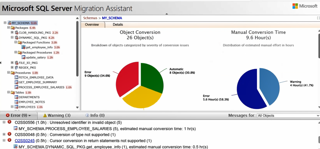Viewport: 320px width, 149px height.
Task: Click the tree panel scroll-down arrow
Action: point(77,107)
